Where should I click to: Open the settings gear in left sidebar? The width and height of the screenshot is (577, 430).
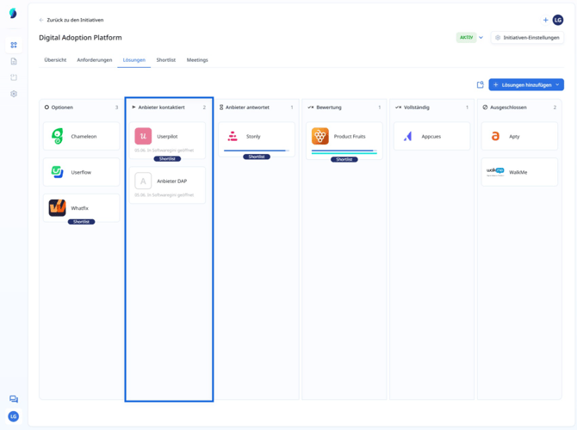coord(14,94)
